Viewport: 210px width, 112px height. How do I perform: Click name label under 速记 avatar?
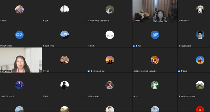(139, 46)
